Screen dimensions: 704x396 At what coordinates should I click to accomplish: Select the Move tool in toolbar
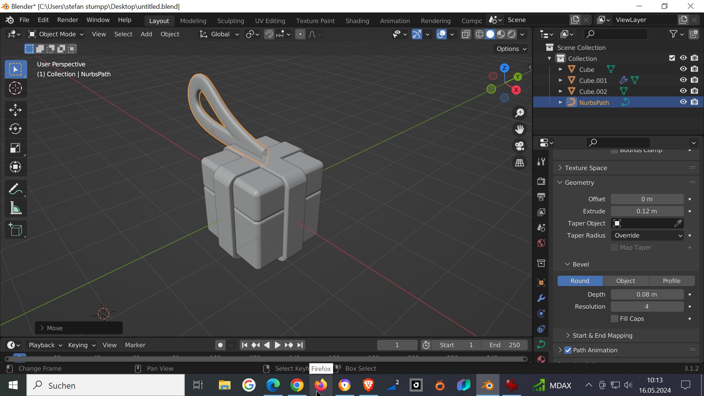point(15,110)
